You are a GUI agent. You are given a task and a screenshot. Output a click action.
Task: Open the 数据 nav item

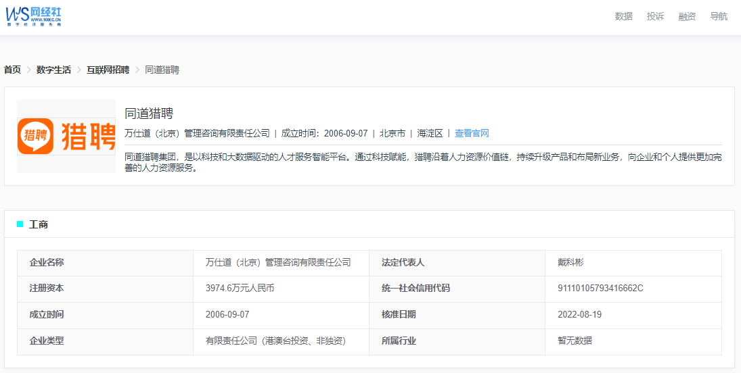point(623,16)
